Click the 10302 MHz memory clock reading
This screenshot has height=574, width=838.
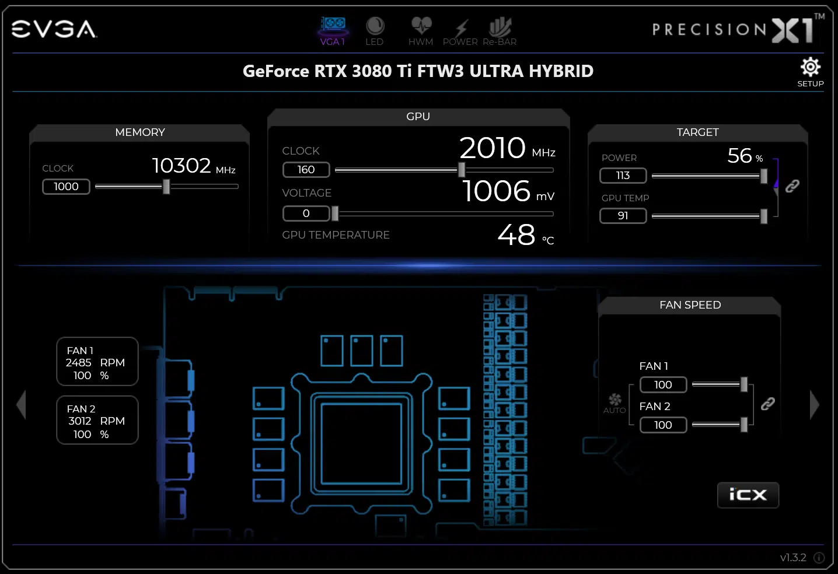(x=194, y=166)
